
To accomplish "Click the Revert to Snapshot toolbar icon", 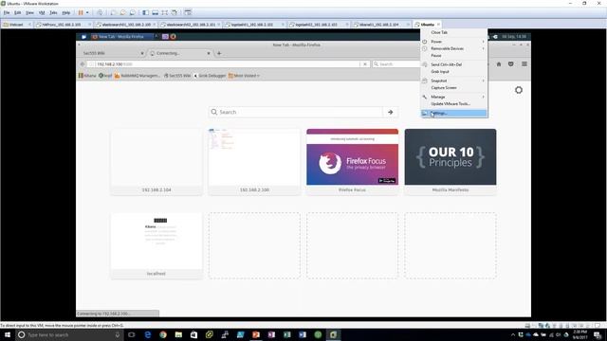I will [x=122, y=12].
